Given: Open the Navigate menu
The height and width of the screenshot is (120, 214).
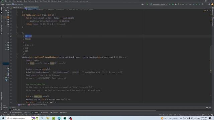Looking at the screenshot, I should pos(20,1).
